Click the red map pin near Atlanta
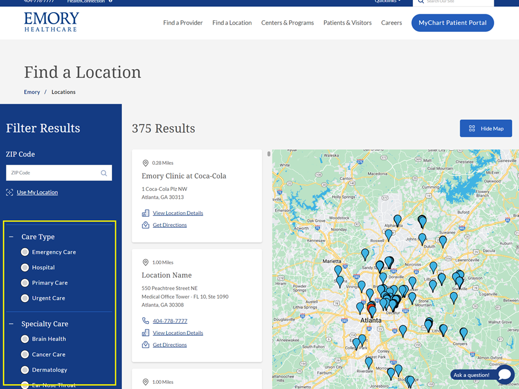The height and width of the screenshot is (389, 519). [371, 307]
